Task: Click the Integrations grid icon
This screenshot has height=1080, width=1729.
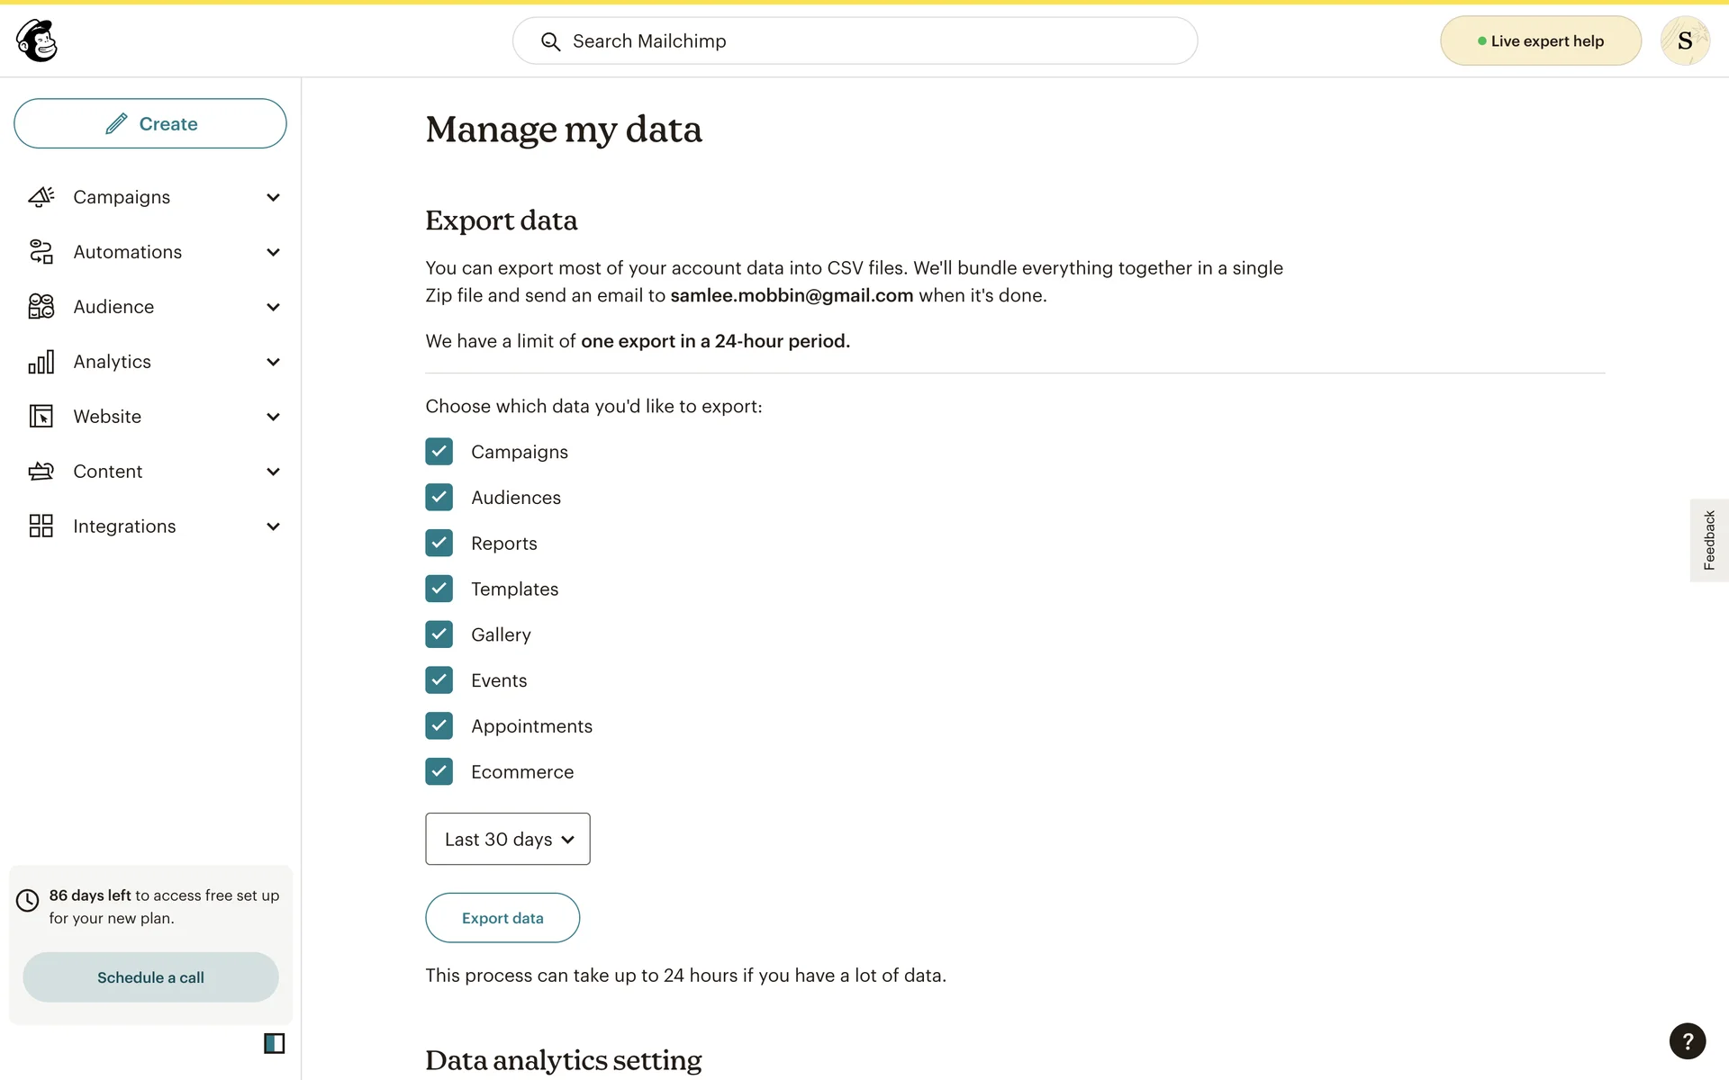Action: click(x=41, y=526)
